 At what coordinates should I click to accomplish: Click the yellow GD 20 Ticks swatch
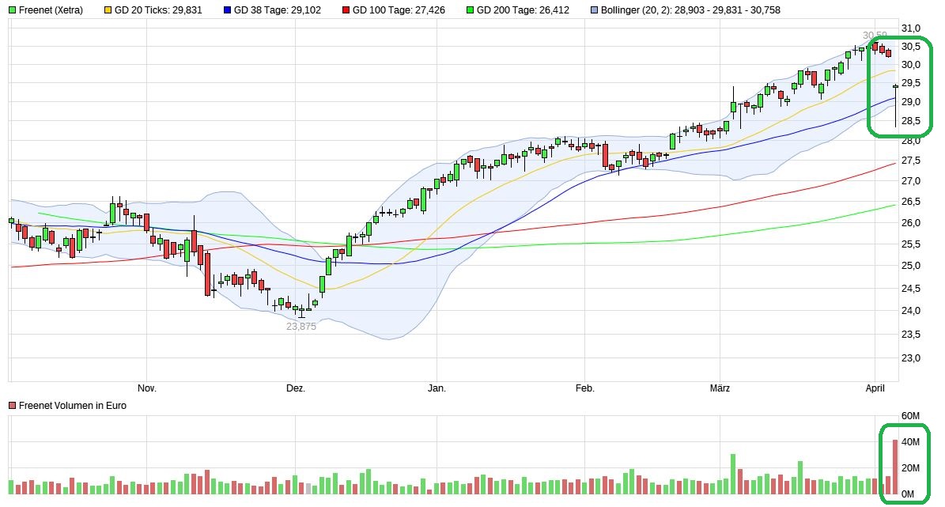(x=108, y=10)
